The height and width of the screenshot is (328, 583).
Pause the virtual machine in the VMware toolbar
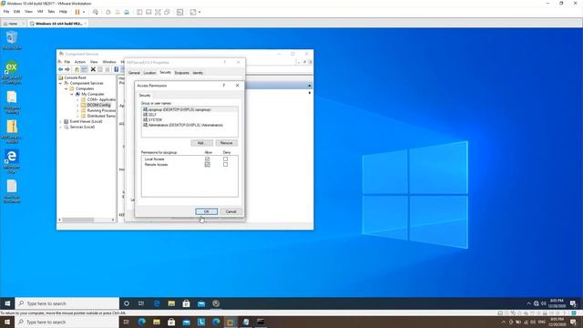[77, 12]
